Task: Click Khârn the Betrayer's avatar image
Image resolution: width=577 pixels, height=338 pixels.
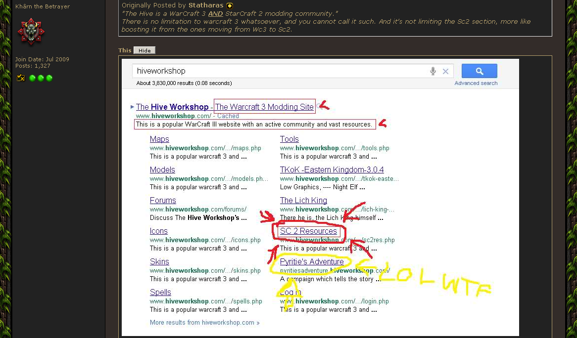Action: pyautogui.click(x=31, y=31)
